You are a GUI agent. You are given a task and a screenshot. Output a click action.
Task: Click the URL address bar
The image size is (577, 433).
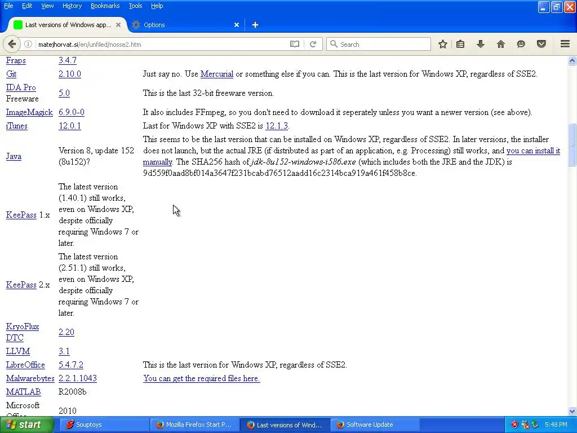pyautogui.click(x=162, y=44)
